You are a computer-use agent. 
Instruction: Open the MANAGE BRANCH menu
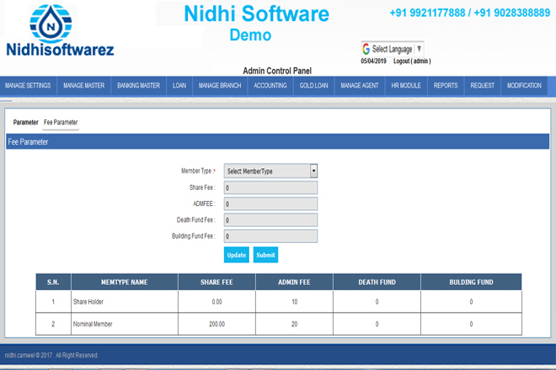pyautogui.click(x=220, y=86)
